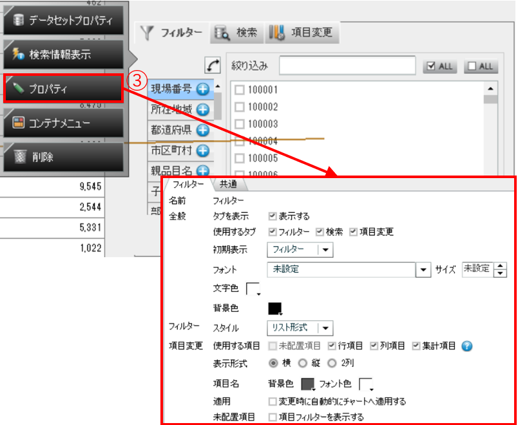Image resolution: width=518 pixels, height=425 pixels.
Task: Click the blue help icon next to 集計項目
Action: tap(468, 346)
